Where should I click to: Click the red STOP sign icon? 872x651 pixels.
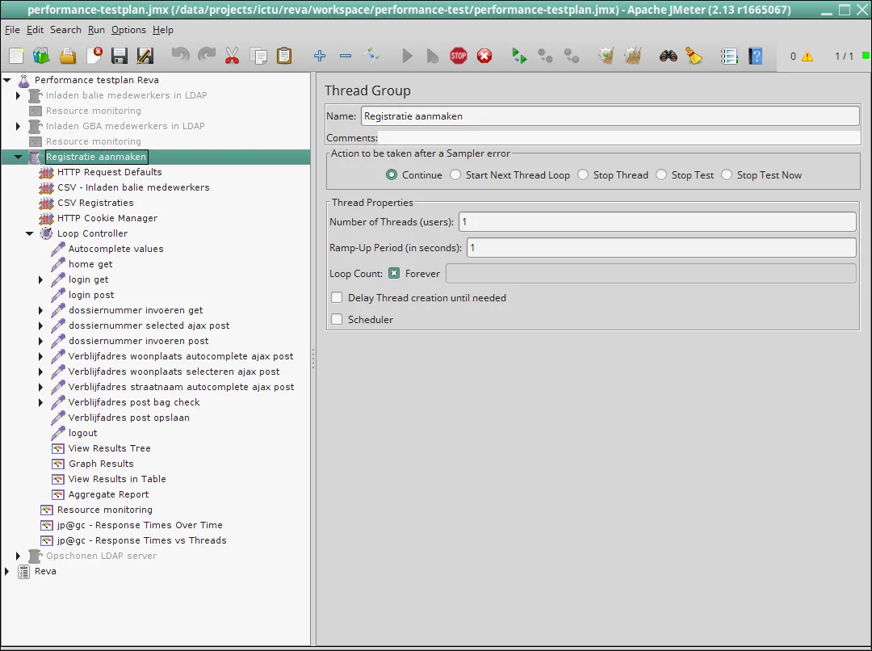coord(459,56)
